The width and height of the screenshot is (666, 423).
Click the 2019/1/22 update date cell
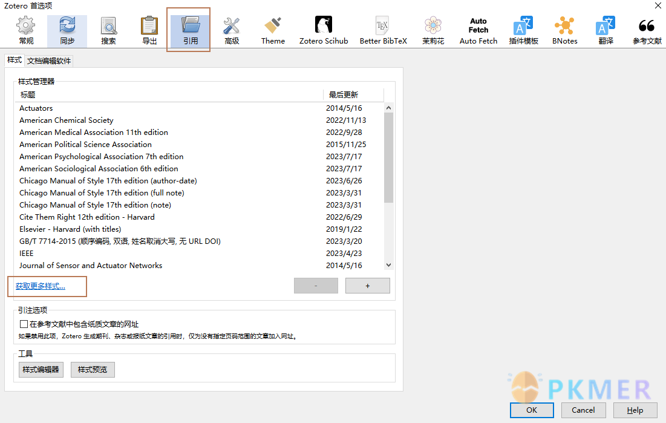pyautogui.click(x=344, y=229)
